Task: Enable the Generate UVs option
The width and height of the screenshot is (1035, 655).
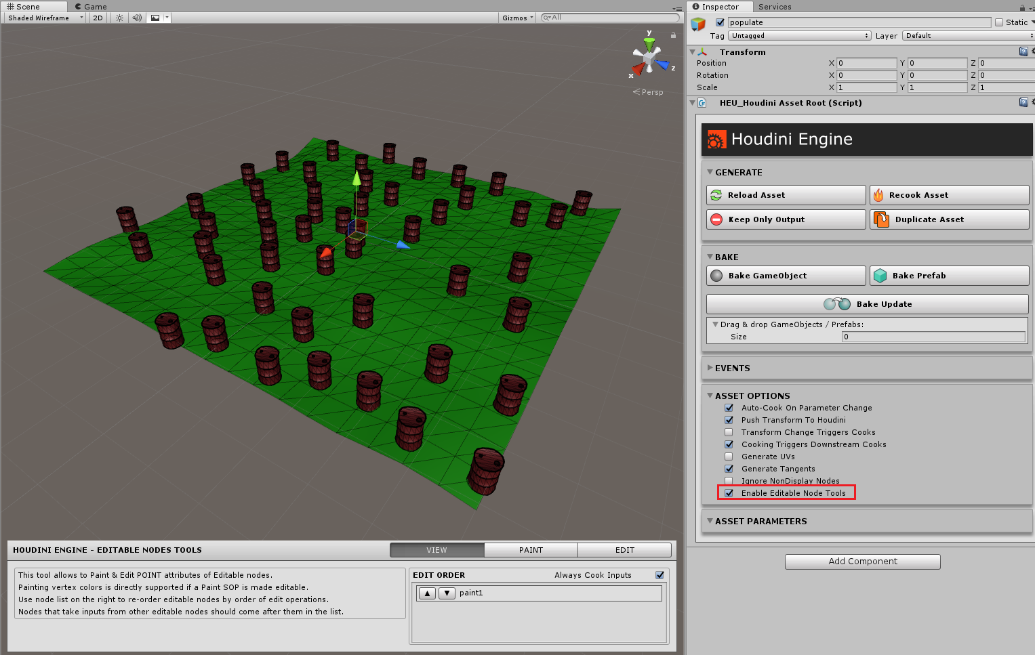Action: pos(729,457)
